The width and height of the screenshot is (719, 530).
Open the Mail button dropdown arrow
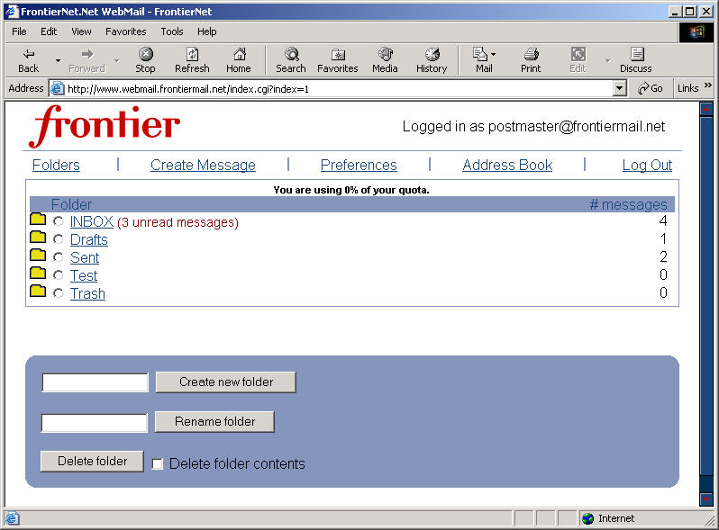493,54
